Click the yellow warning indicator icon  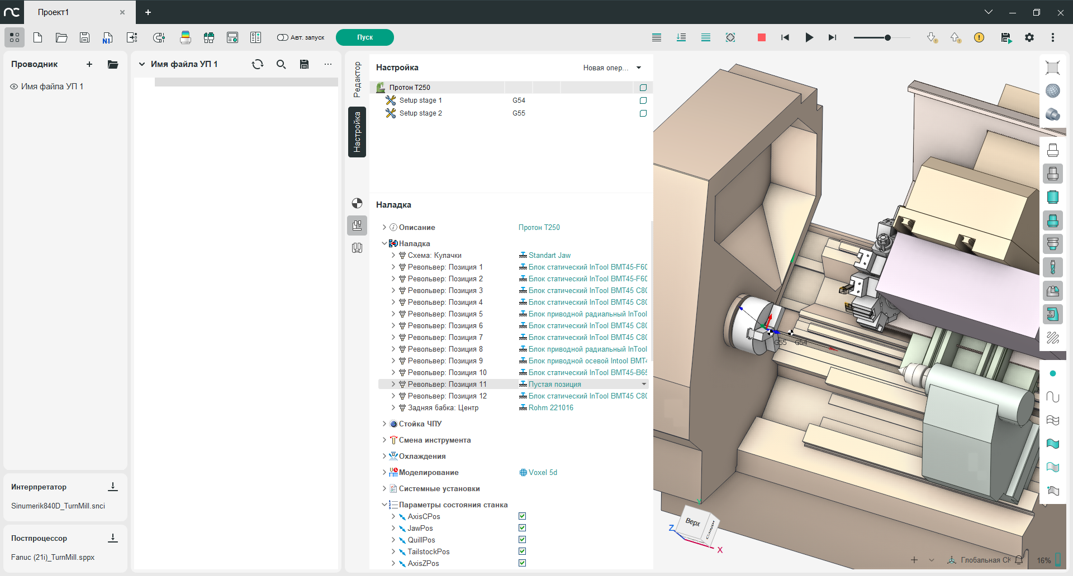(979, 37)
